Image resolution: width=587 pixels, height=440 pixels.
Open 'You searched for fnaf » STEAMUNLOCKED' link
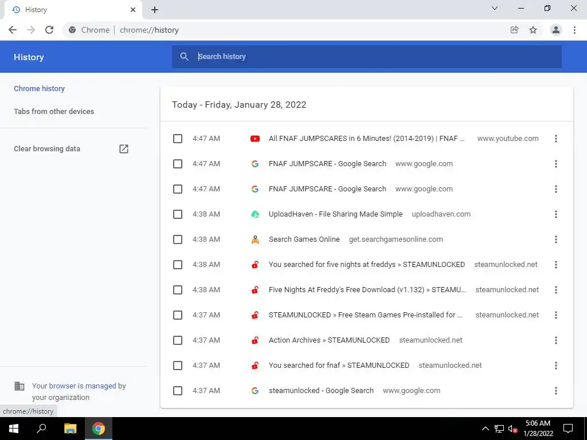point(339,366)
